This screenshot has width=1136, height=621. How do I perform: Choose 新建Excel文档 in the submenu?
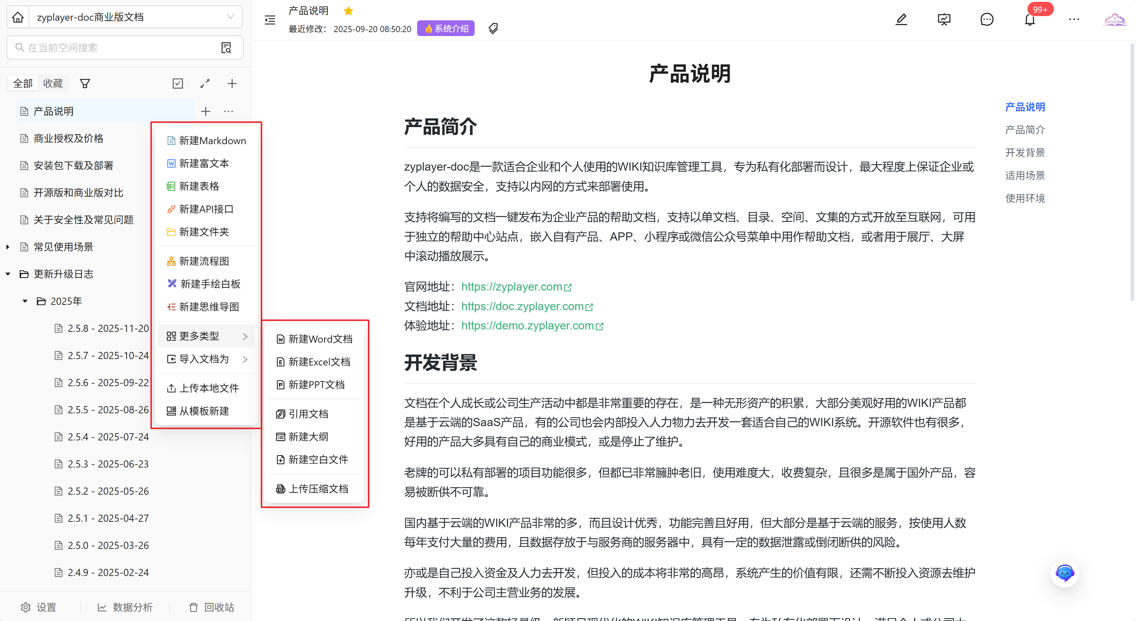click(319, 362)
